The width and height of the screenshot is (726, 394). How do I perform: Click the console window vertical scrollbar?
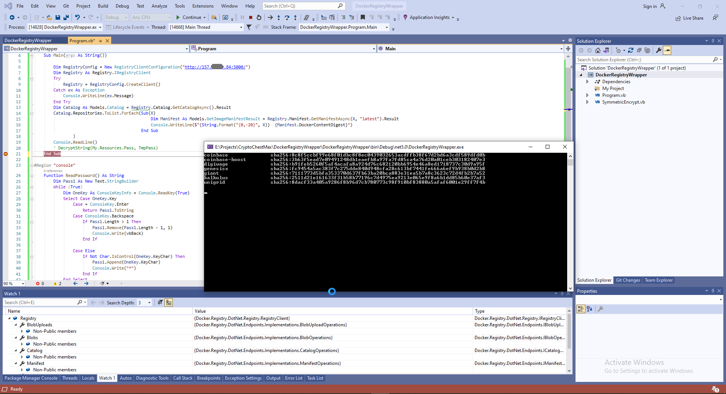coord(570,222)
